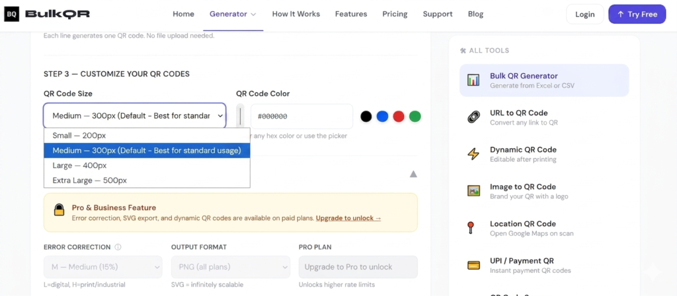The width and height of the screenshot is (677, 296).
Task: Open Bulk QR Generator tool link
Action: tap(544, 80)
